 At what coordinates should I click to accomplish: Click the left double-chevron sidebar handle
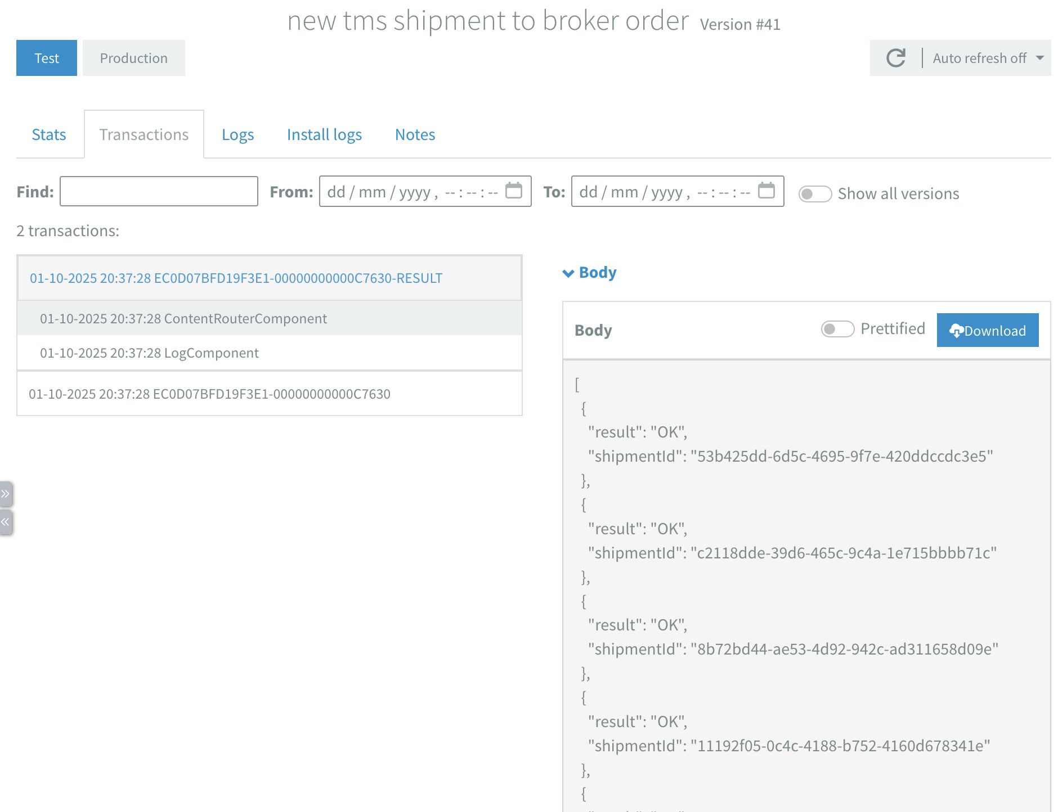click(x=6, y=522)
